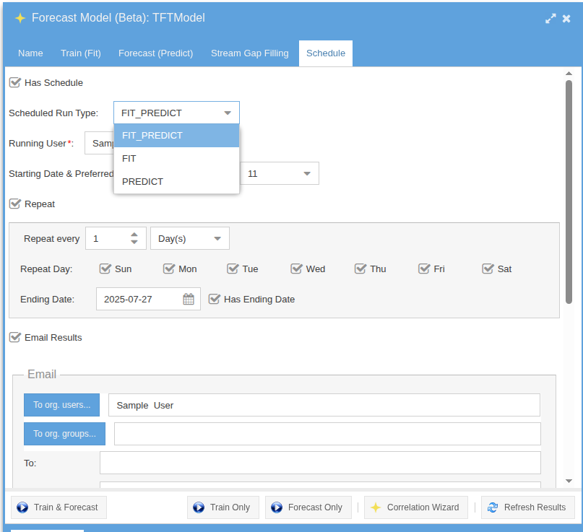Viewport: 583px width, 532px height.
Task: Decrease the Repeat every value with down arrow
Action: click(x=134, y=242)
